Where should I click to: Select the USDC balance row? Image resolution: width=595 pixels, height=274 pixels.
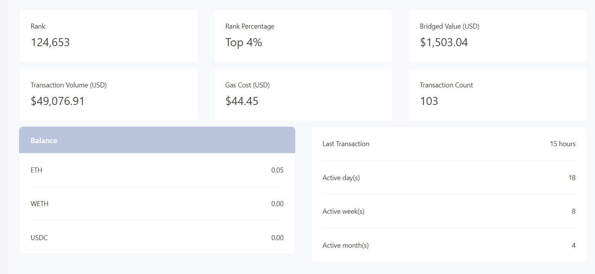pyautogui.click(x=157, y=237)
